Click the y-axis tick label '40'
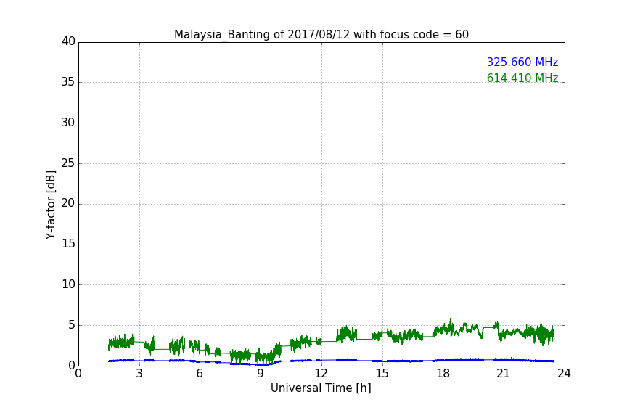 68,41
